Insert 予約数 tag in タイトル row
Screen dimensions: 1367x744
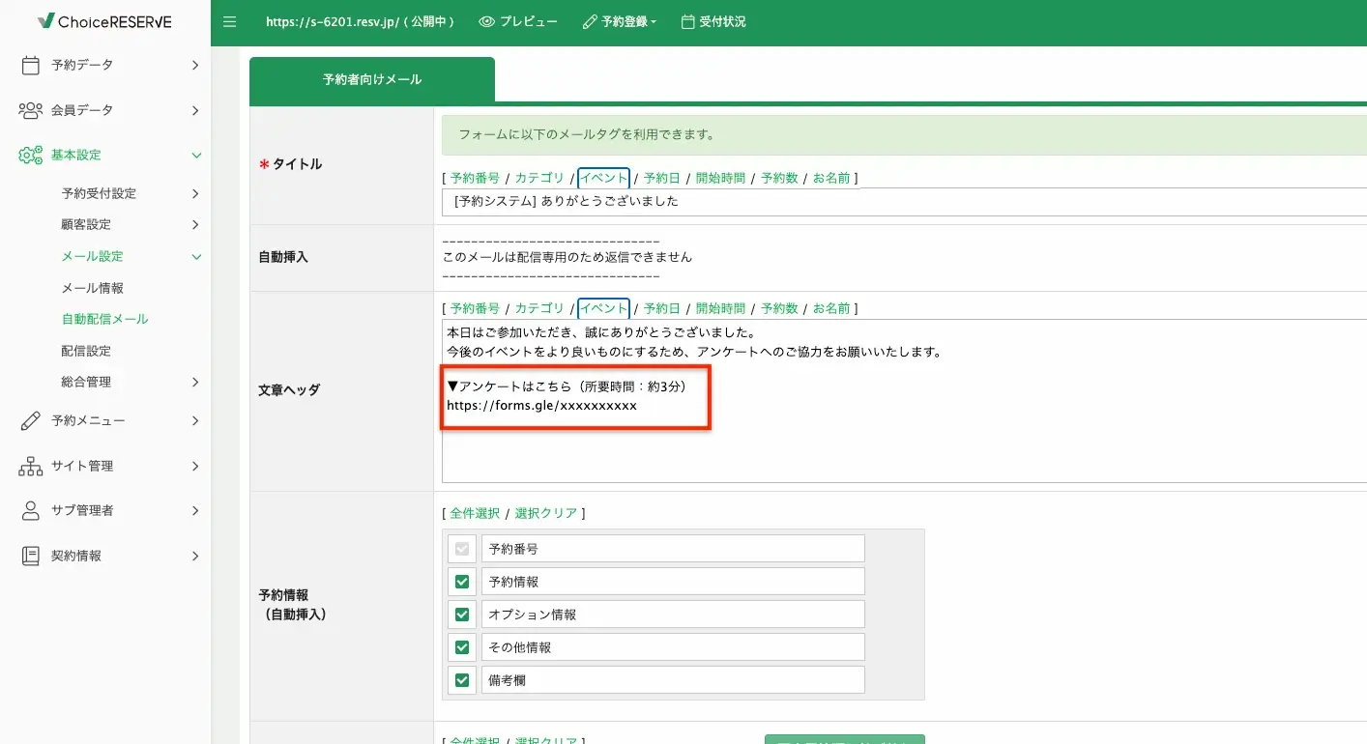point(779,178)
